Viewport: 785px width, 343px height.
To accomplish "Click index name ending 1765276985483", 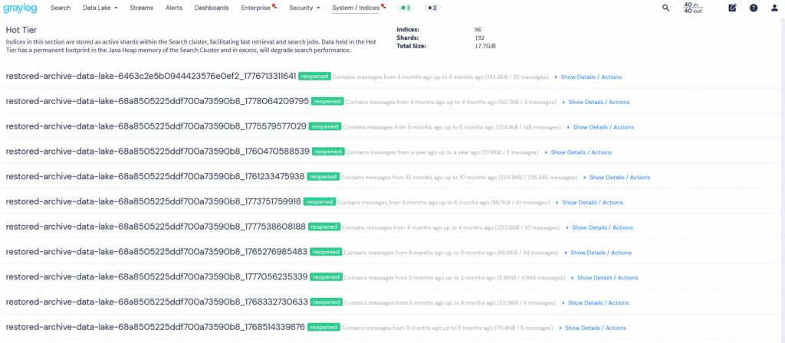I will (156, 251).
